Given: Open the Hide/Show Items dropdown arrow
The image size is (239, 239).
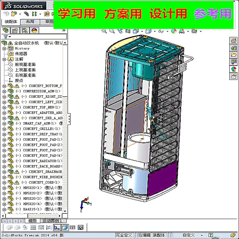Looking at the screenshot, I should point(167,32).
